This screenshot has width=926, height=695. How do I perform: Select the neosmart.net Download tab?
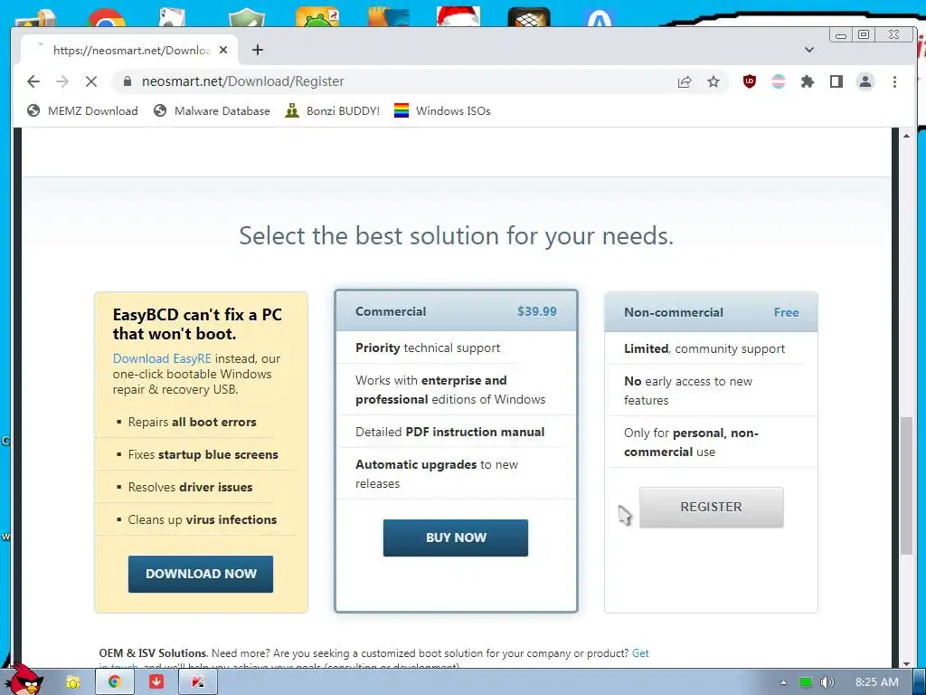pyautogui.click(x=130, y=51)
